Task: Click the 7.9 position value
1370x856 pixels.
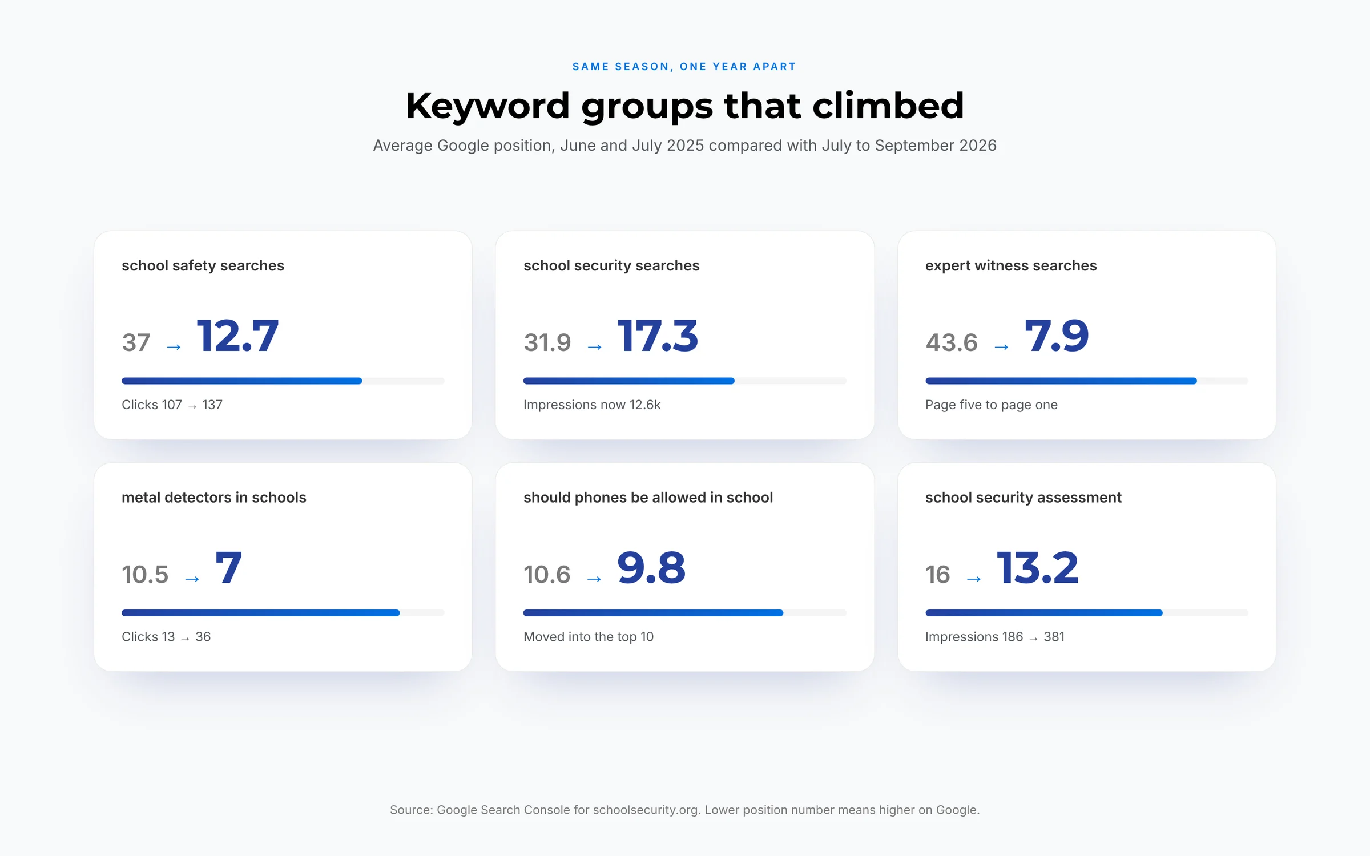Action: click(x=1057, y=336)
